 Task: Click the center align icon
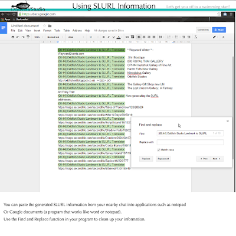pyautogui.click(x=144, y=37)
